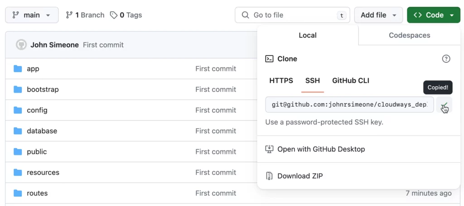Open First commit link in database row

point(216,131)
